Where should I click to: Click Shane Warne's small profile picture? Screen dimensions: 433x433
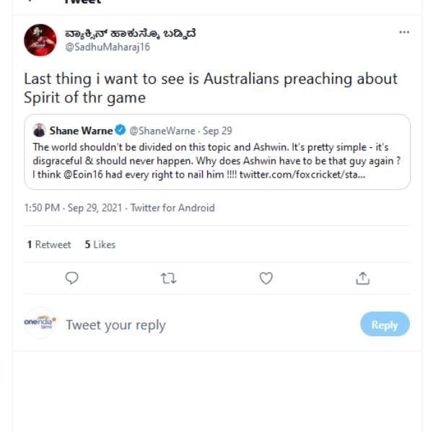pyautogui.click(x=40, y=131)
